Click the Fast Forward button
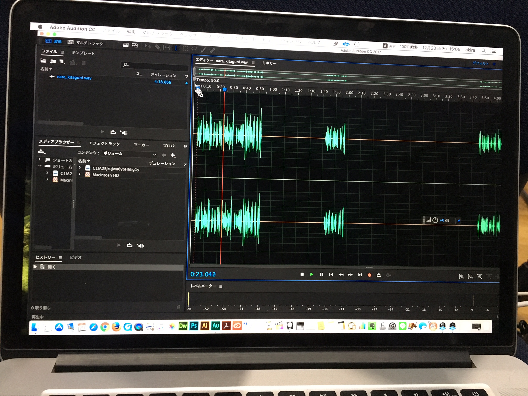Screen dimensions: 528x396 [350, 274]
